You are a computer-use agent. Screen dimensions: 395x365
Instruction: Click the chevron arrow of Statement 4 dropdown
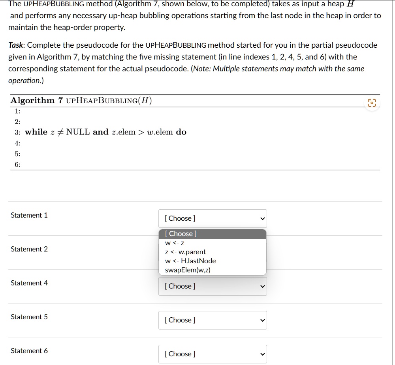[263, 287]
